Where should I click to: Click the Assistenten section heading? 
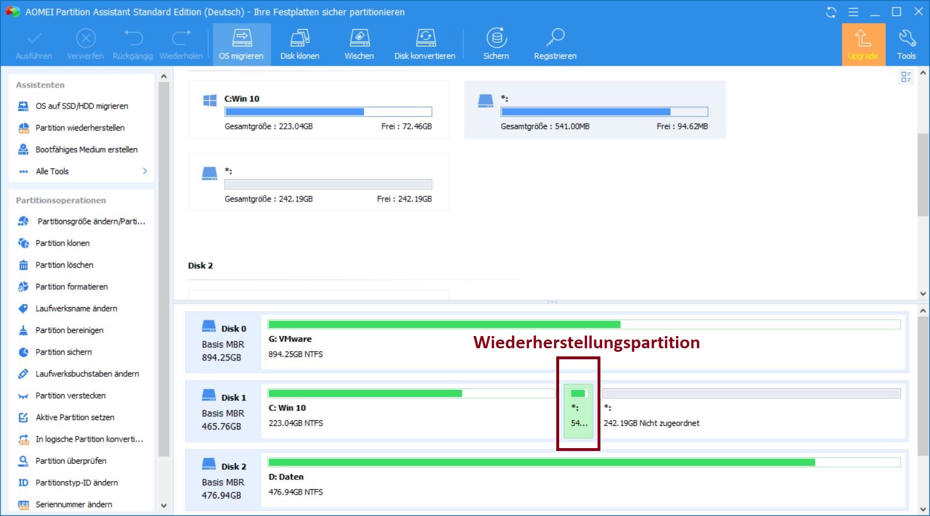tap(40, 85)
